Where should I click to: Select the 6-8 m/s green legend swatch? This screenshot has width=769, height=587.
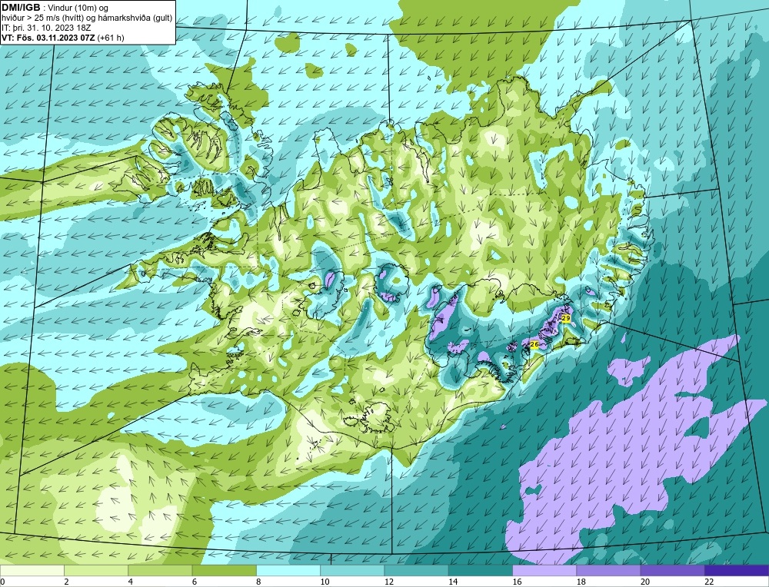pyautogui.click(x=224, y=570)
